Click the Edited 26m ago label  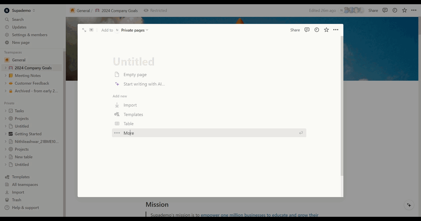[x=322, y=11]
